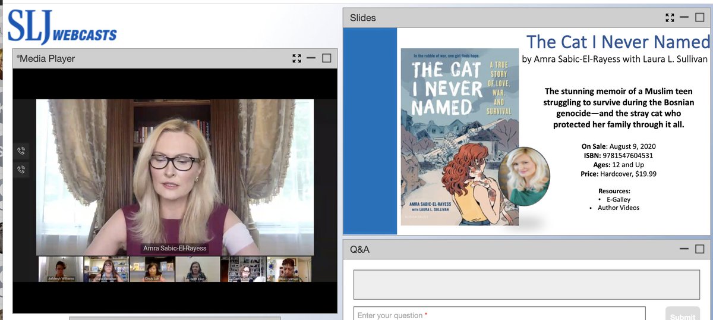The width and height of the screenshot is (713, 320).
Task: Click the book cover image on slide
Action: pyautogui.click(x=460, y=136)
